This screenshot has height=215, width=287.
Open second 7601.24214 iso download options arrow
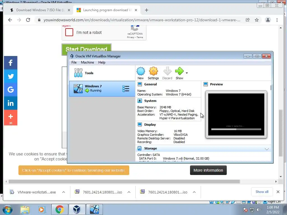(194, 192)
